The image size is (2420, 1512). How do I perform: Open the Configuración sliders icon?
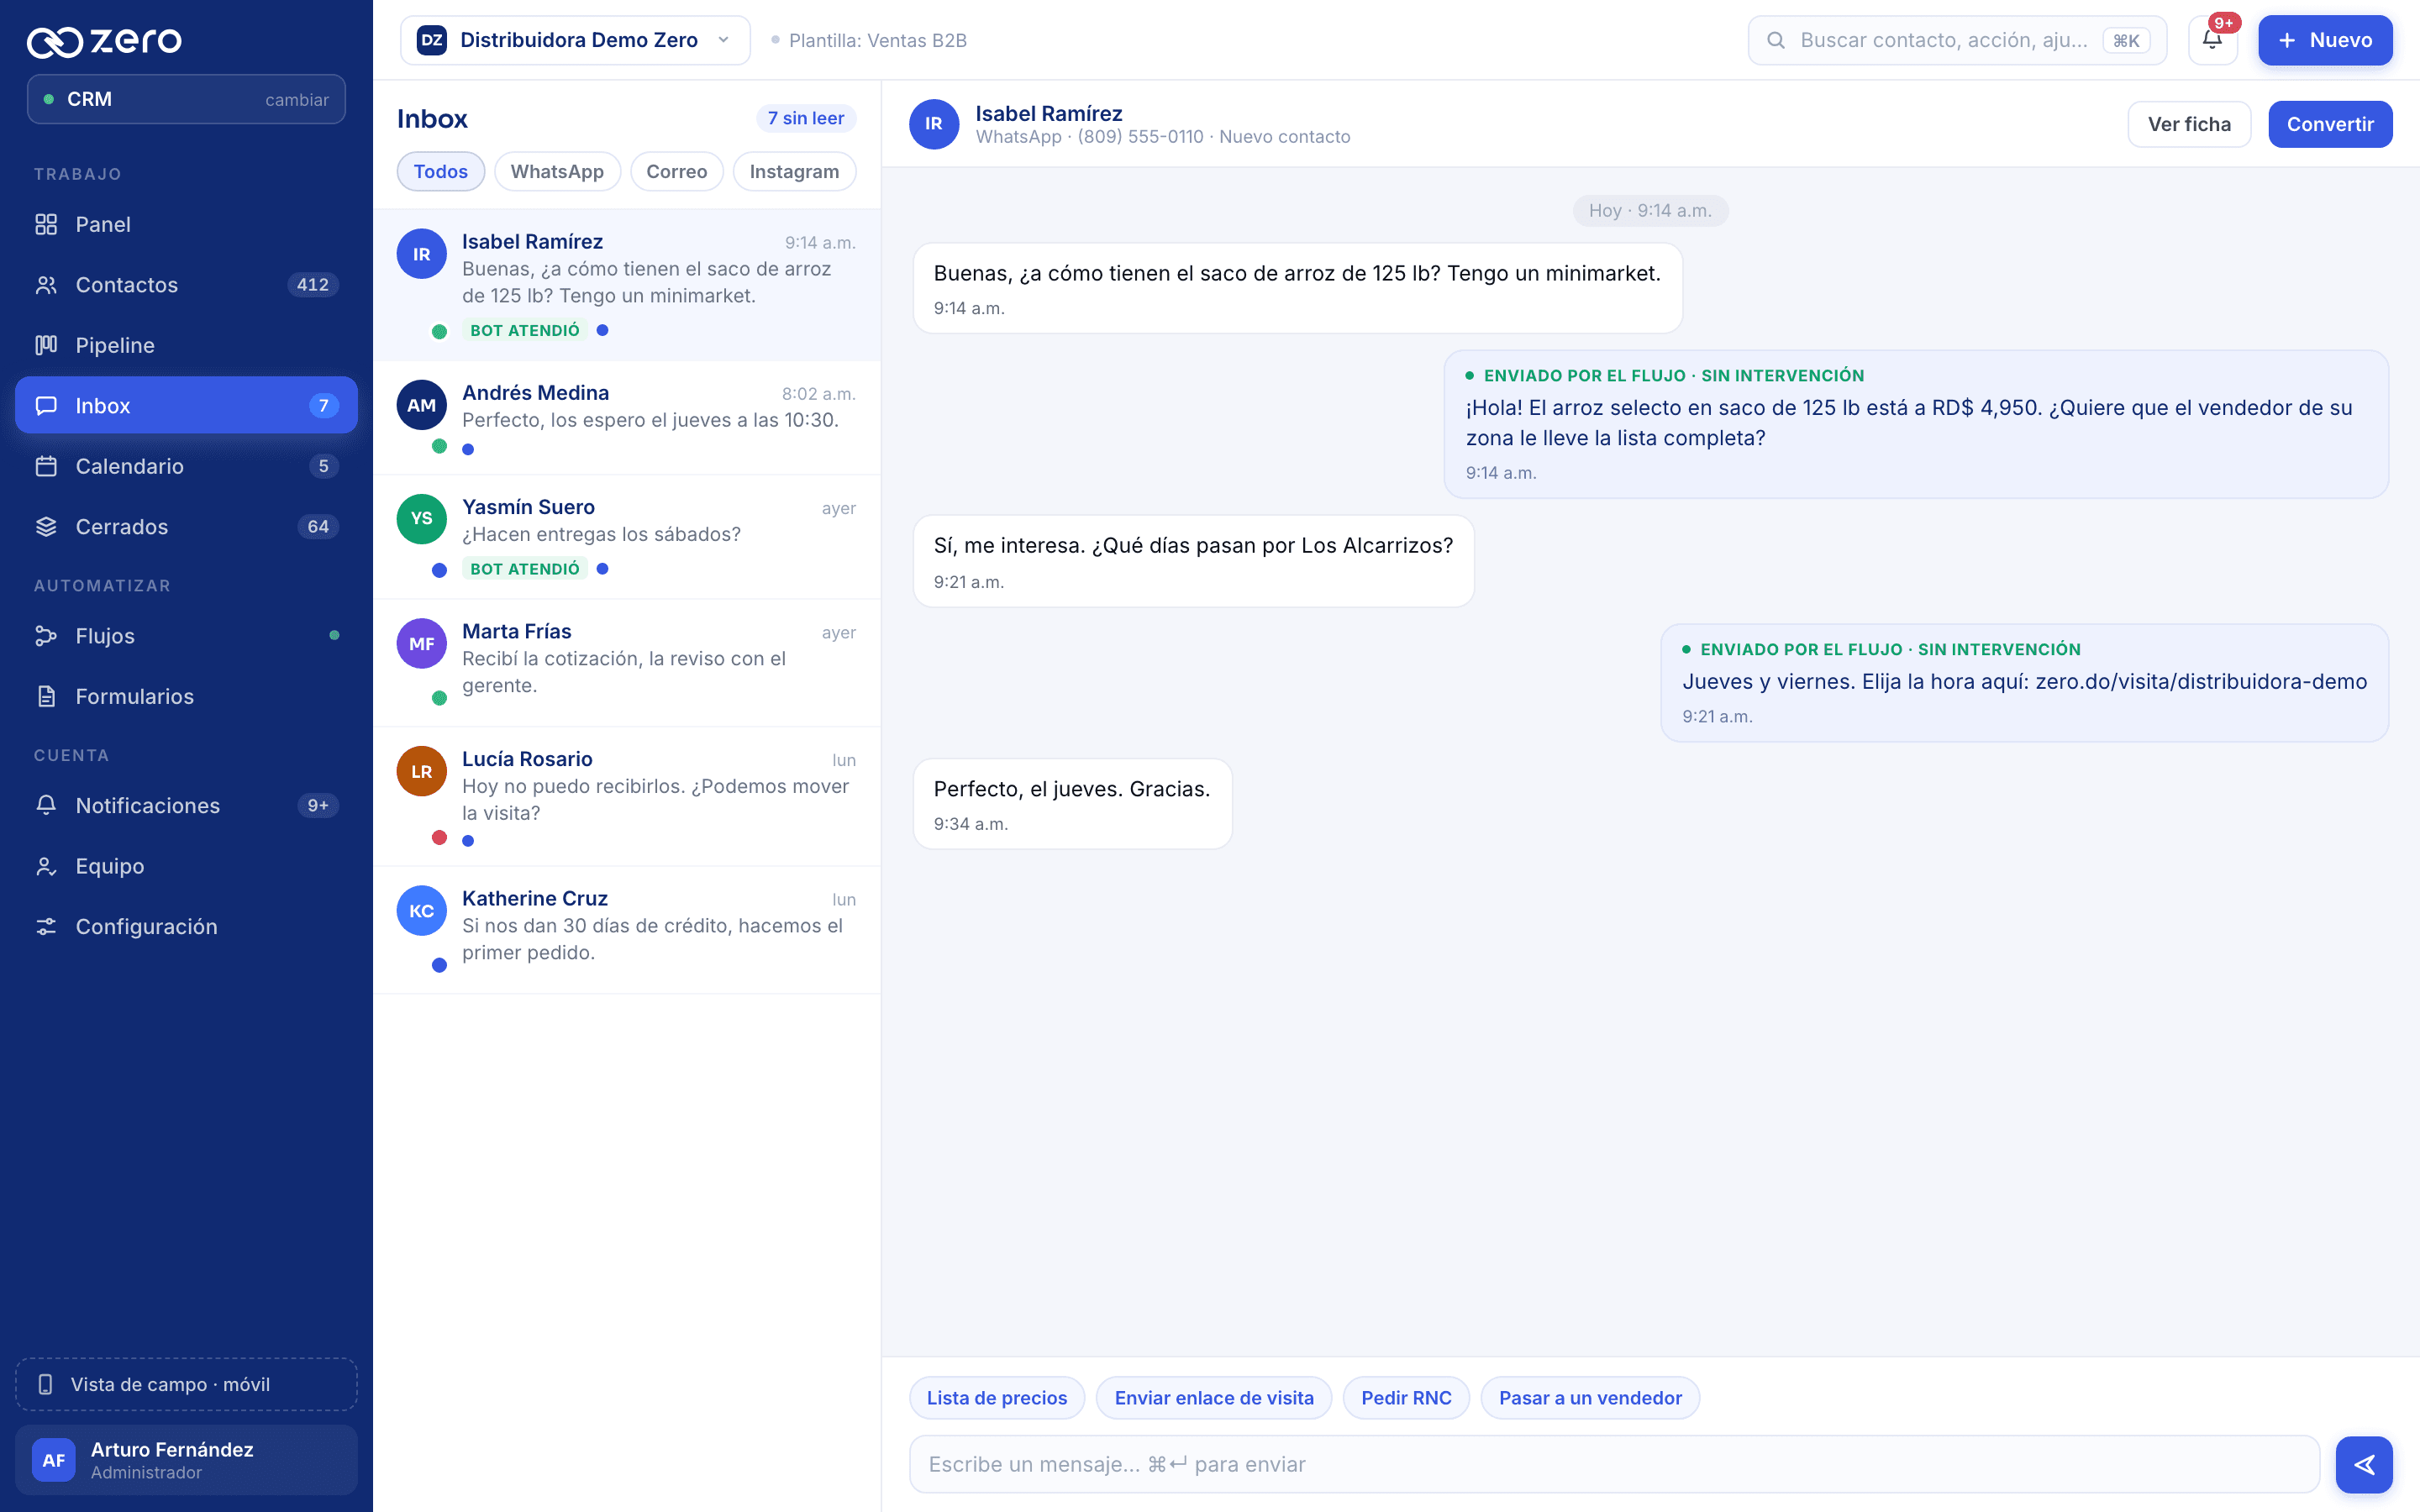click(46, 926)
